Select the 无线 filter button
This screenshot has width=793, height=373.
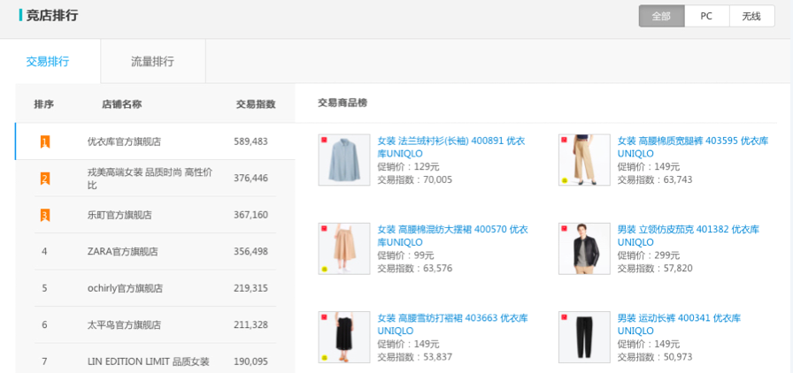[751, 16]
